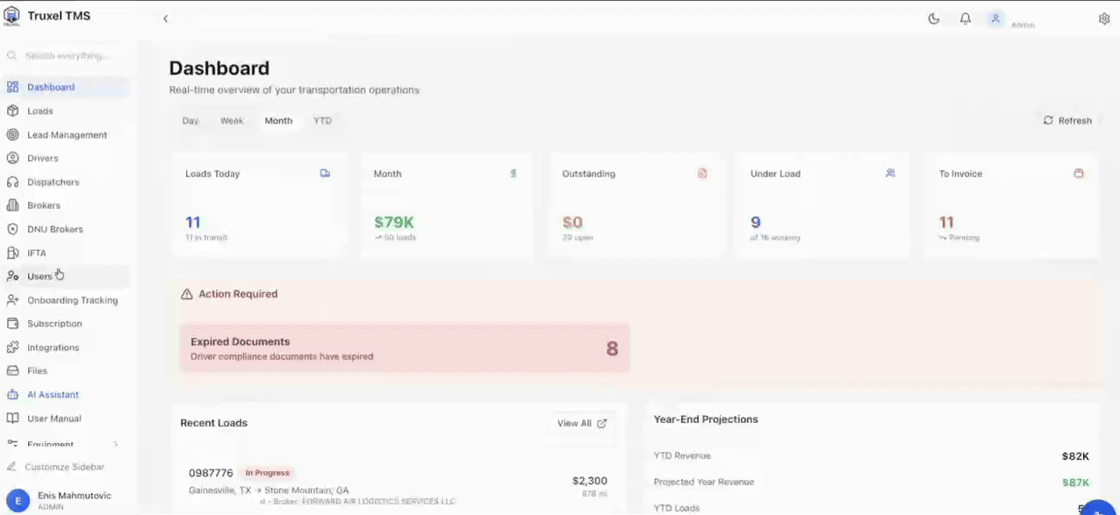Open the notifications bell icon
This screenshot has width=1120, height=515.
(965, 18)
